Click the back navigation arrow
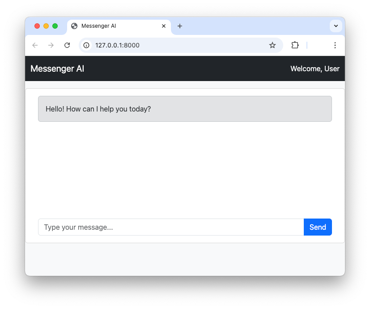Screen dimensions: 370x309 click(35, 45)
